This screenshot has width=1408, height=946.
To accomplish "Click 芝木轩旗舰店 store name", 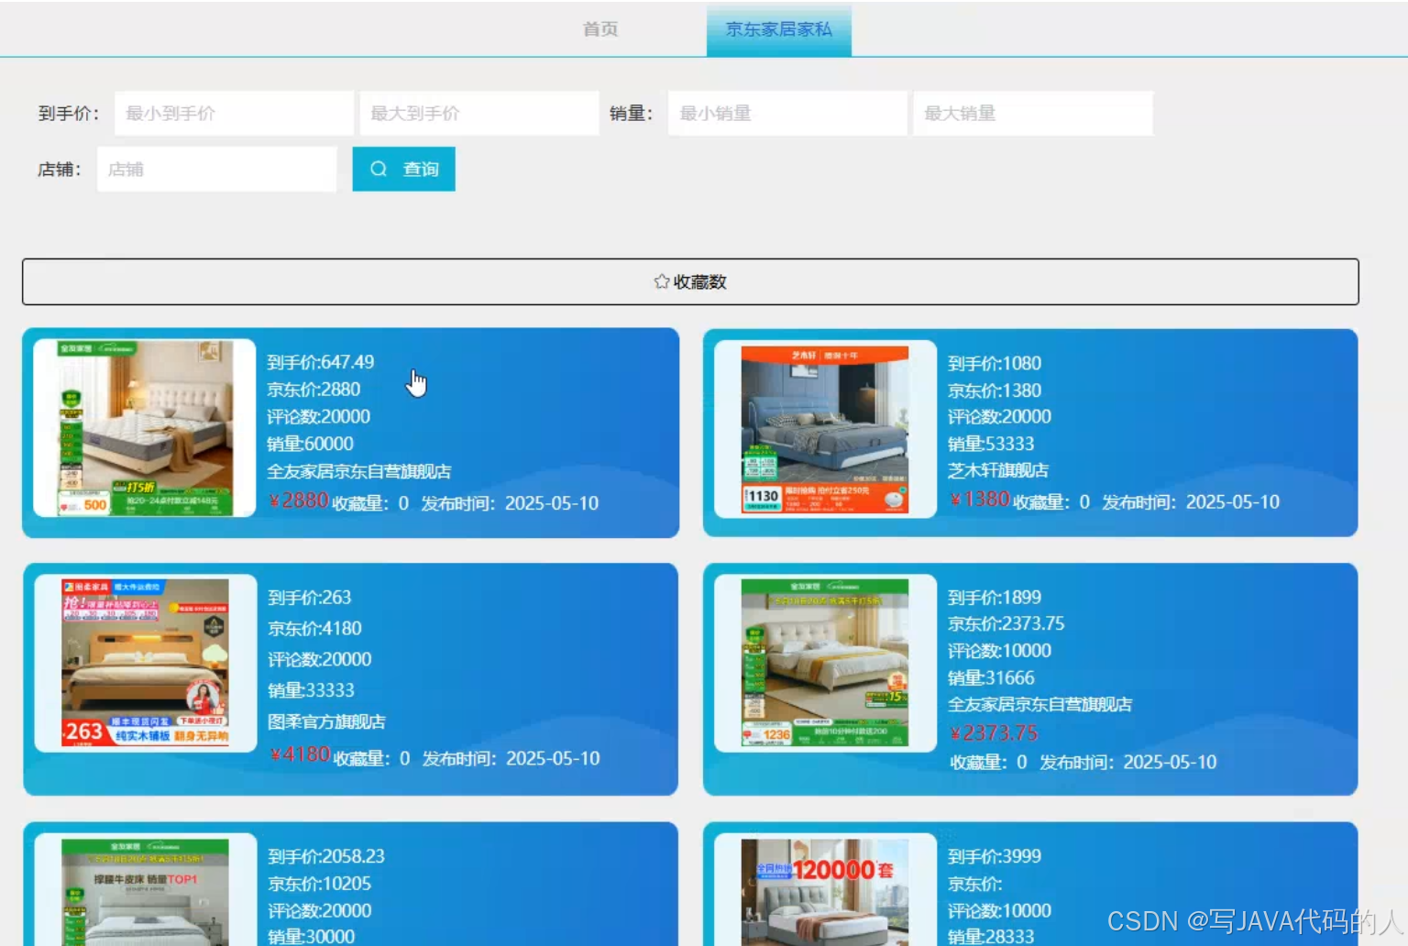I will coord(999,470).
